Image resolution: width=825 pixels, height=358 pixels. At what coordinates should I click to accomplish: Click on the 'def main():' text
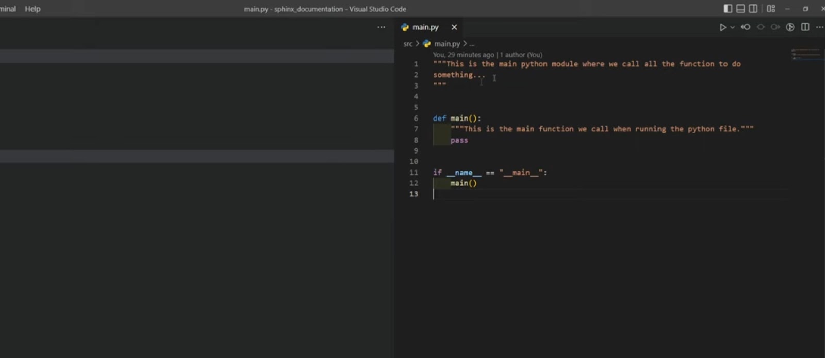click(457, 118)
